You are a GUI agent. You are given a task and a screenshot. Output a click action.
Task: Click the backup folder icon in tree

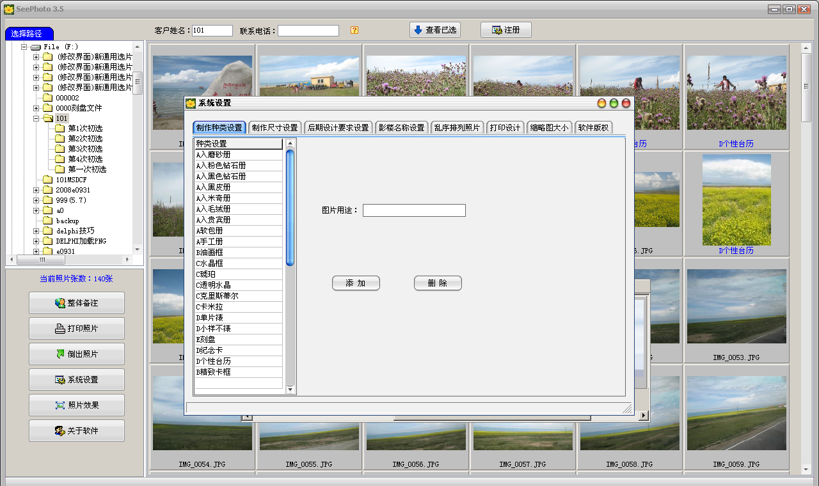point(48,221)
